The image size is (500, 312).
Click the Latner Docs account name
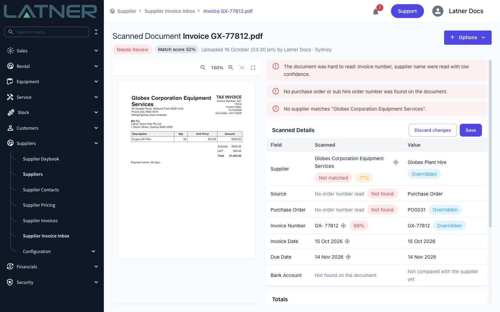[x=466, y=11]
